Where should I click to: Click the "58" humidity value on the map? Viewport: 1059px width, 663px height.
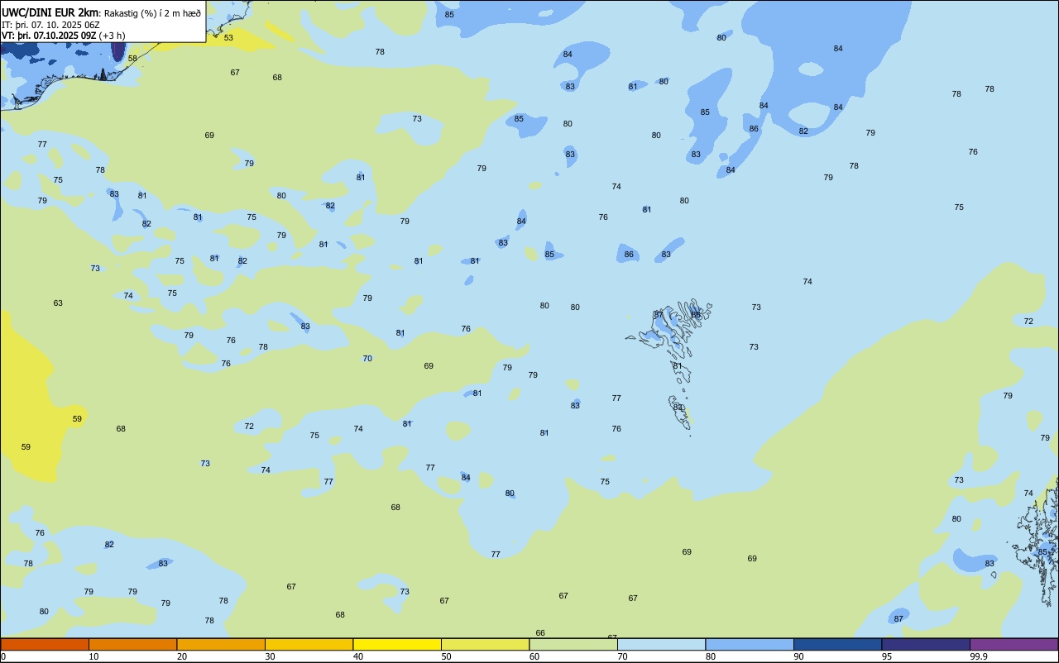[132, 59]
